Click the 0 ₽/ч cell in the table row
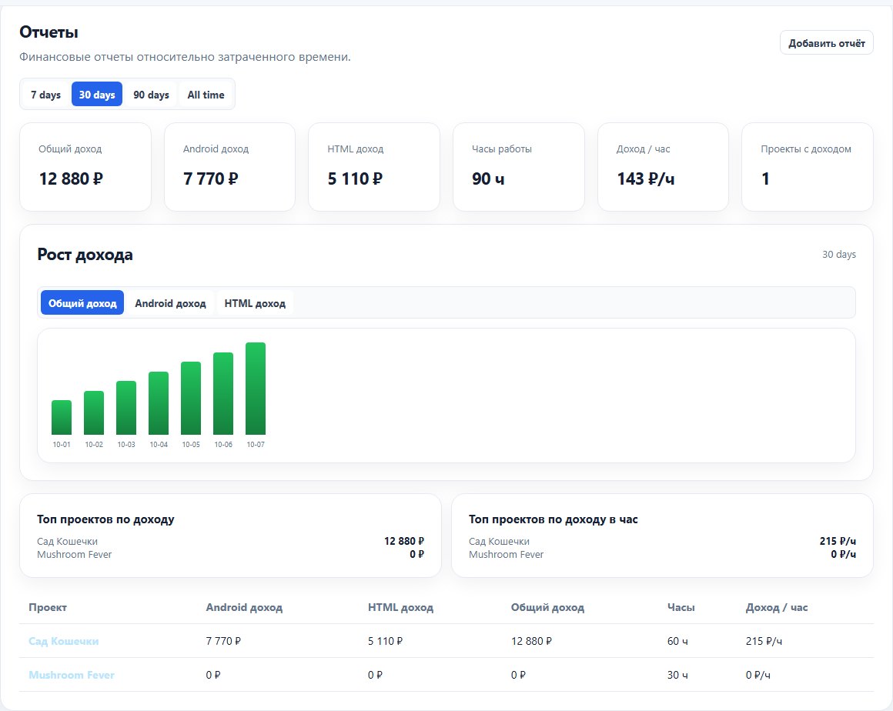The height and width of the screenshot is (711, 893). pos(758,675)
